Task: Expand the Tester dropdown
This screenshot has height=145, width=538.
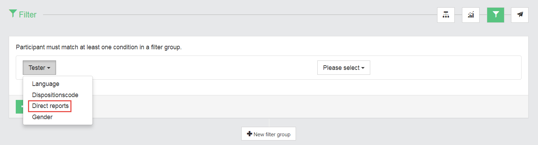Action: coord(39,68)
